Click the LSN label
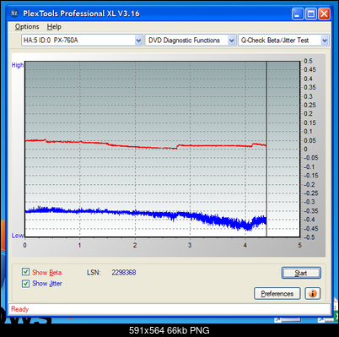339x337 pixels. tap(94, 273)
